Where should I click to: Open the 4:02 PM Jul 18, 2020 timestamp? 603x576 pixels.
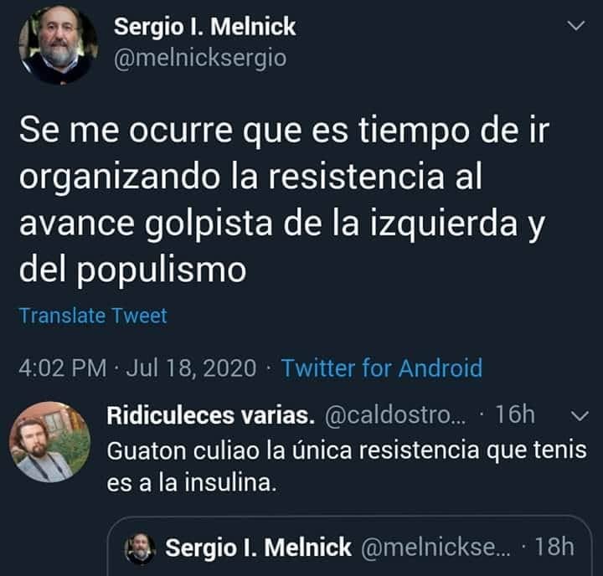pos(137,368)
